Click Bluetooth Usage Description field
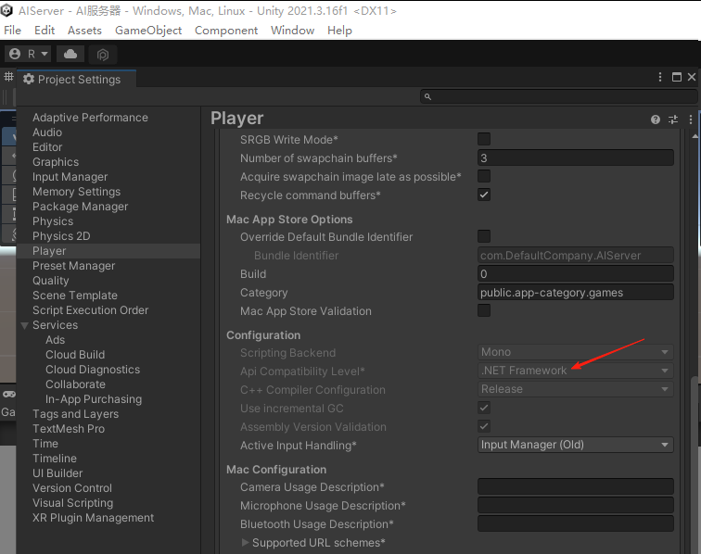The height and width of the screenshot is (554, 701). pos(576,523)
